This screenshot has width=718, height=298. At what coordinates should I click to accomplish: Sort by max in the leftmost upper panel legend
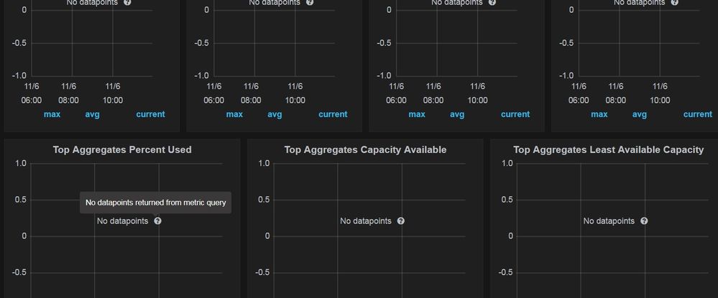(52, 114)
